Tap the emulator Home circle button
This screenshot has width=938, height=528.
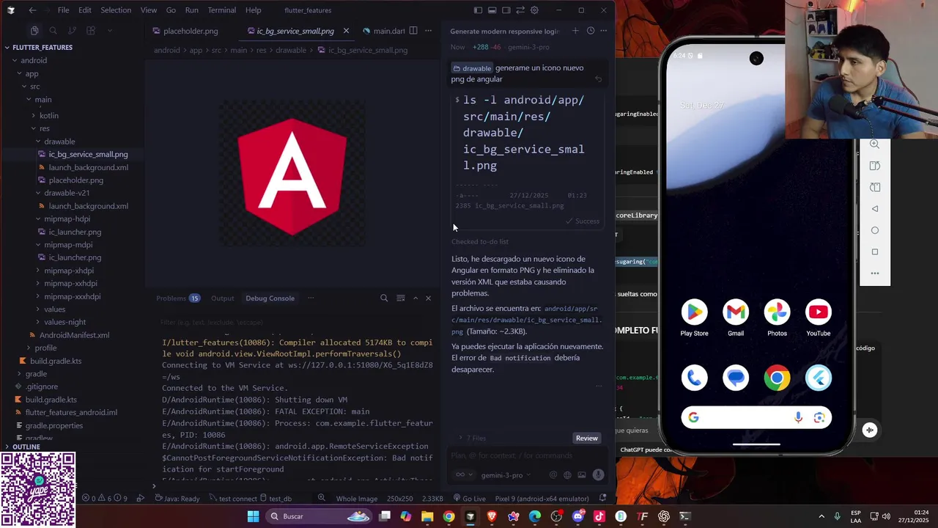[x=875, y=230]
